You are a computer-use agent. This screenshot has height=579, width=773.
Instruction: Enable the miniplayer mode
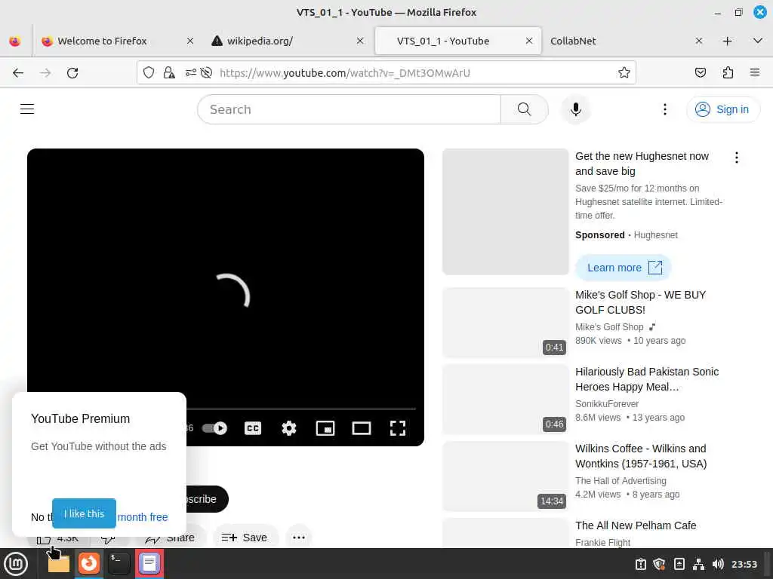[325, 428]
